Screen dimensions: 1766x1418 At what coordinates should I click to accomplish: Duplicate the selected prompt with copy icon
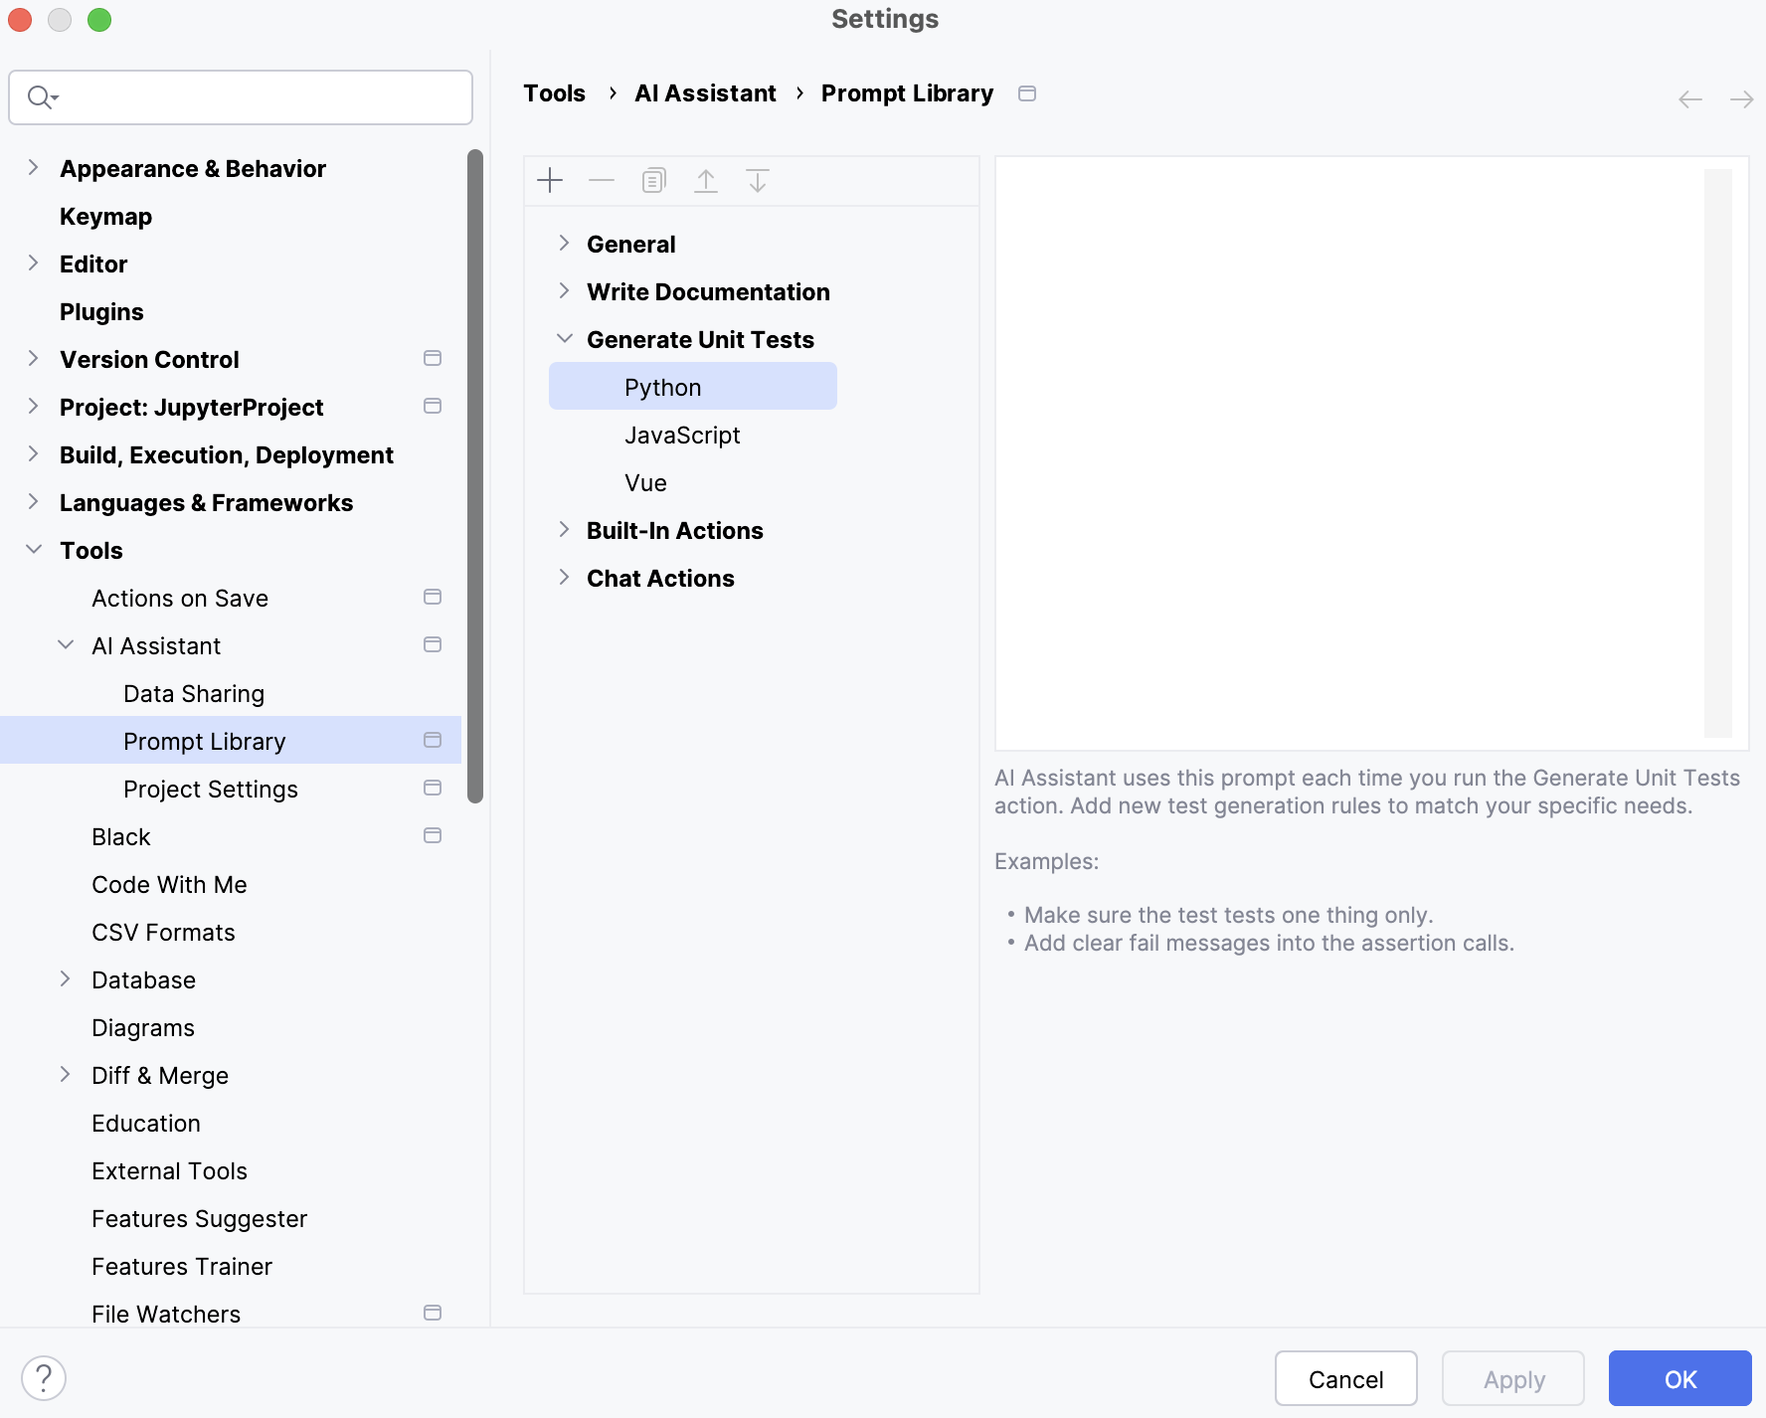click(653, 180)
